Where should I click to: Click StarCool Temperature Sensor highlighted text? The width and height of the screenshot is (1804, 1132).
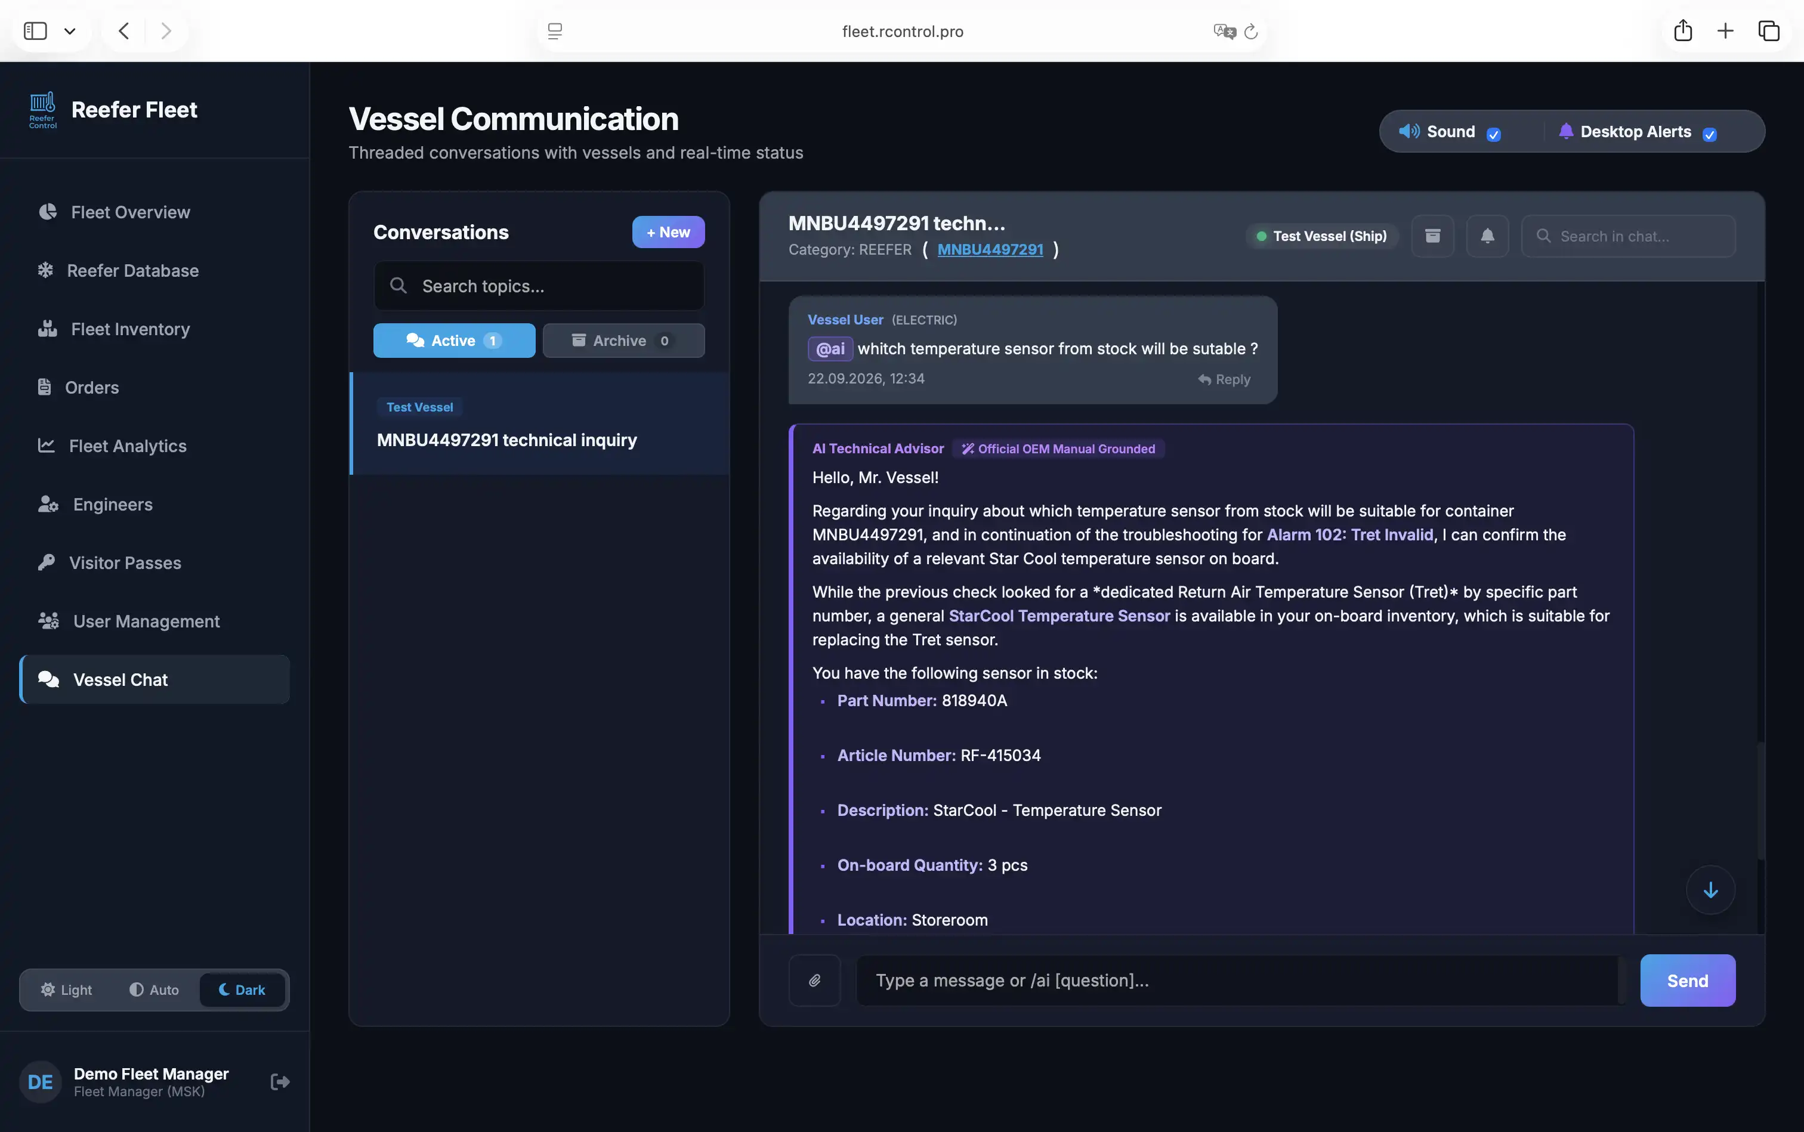coord(1059,616)
